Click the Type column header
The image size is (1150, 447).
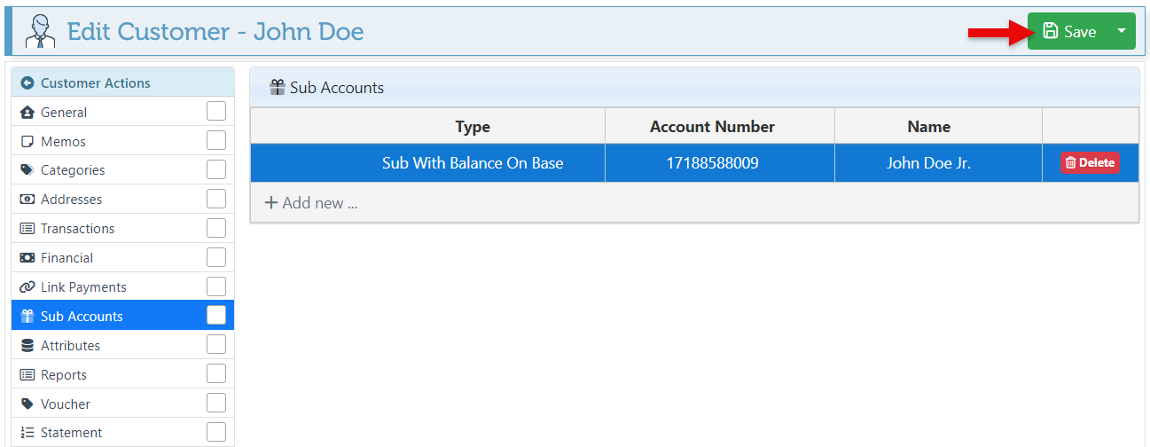click(x=473, y=127)
